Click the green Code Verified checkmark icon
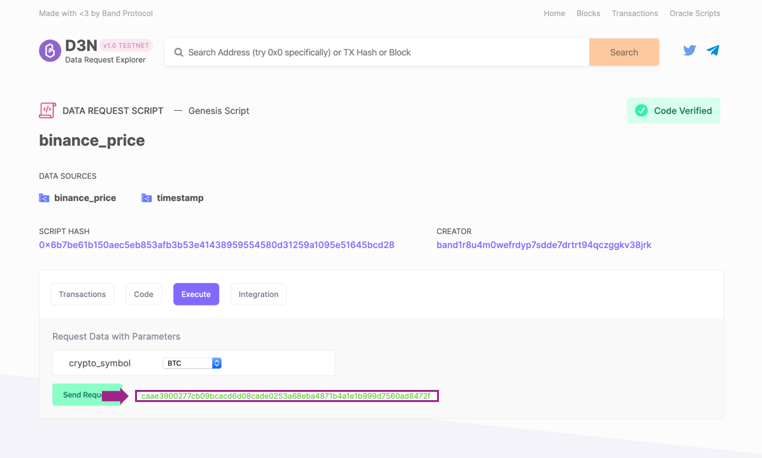The height and width of the screenshot is (458, 762). (641, 111)
